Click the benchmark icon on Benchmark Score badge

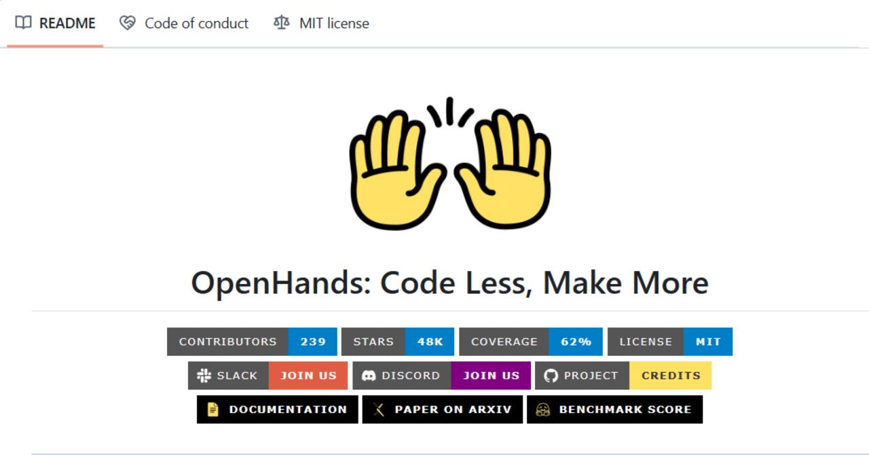tap(542, 409)
